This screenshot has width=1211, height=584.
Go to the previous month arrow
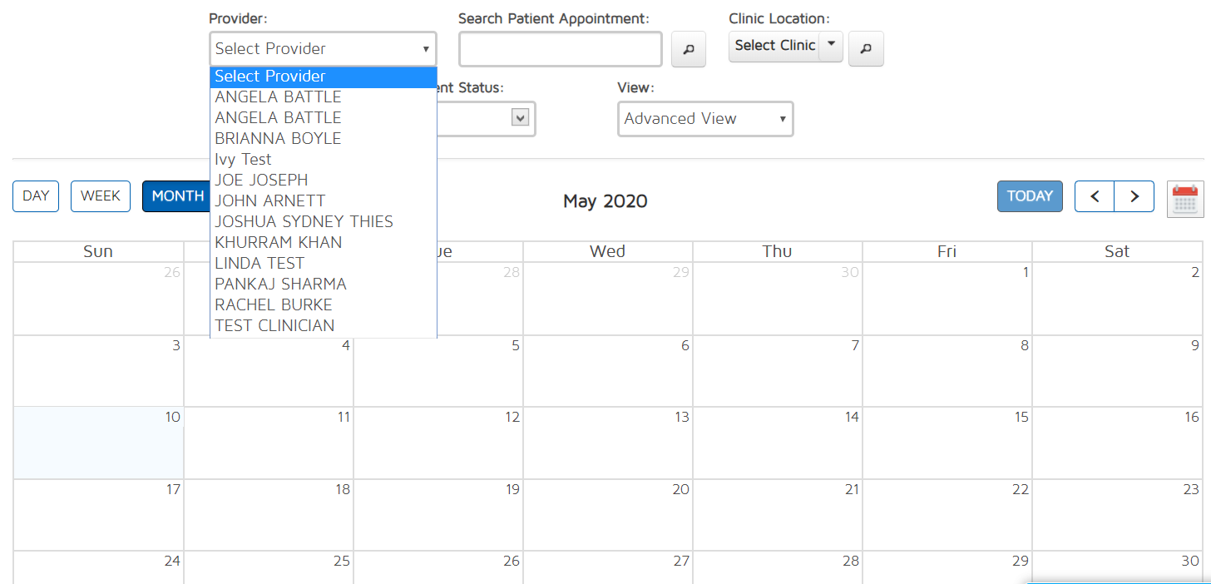point(1095,196)
